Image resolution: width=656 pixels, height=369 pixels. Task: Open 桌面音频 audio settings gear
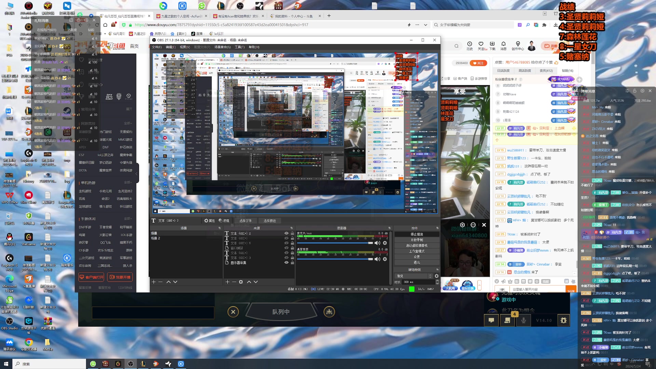pos(385,259)
